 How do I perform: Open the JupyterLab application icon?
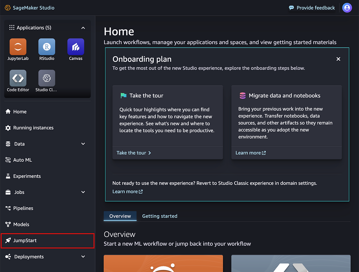tap(18, 47)
